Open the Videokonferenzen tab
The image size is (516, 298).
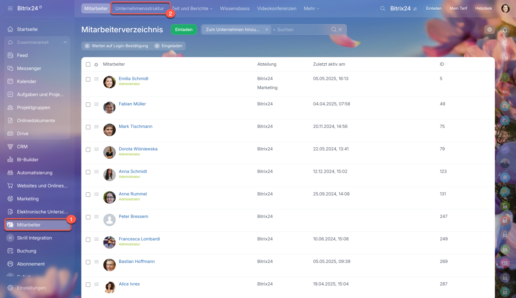[x=277, y=8]
